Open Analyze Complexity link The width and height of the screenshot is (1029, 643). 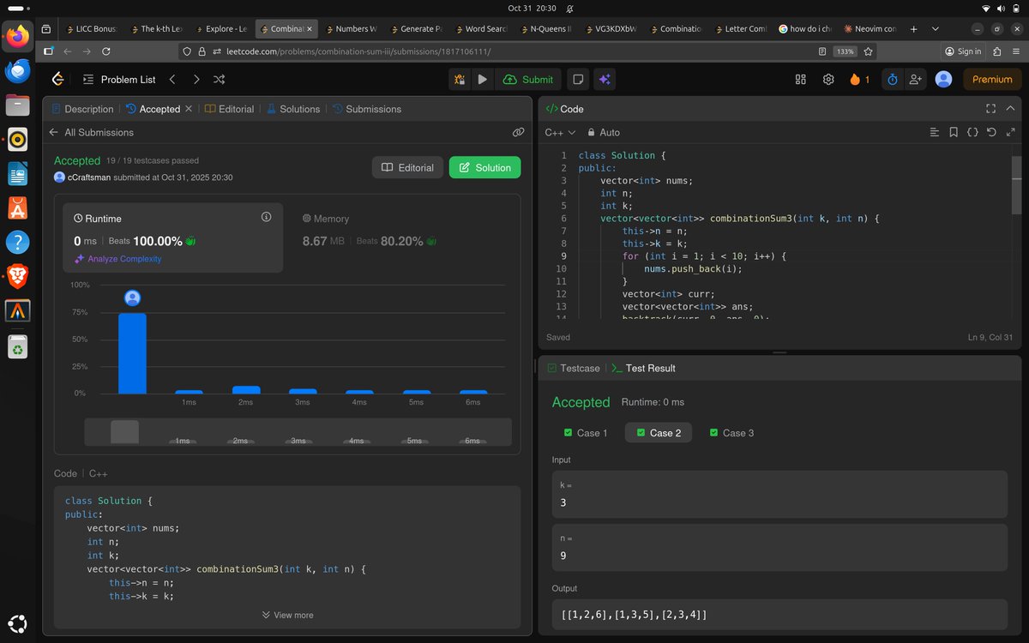(123, 258)
